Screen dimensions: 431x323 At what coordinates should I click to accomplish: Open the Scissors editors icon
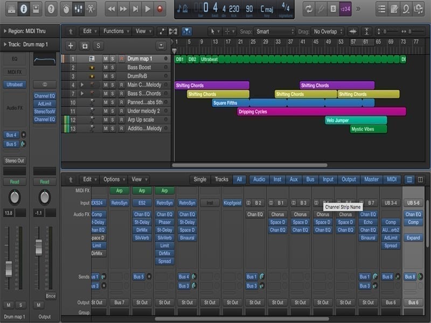(x=91, y=9)
